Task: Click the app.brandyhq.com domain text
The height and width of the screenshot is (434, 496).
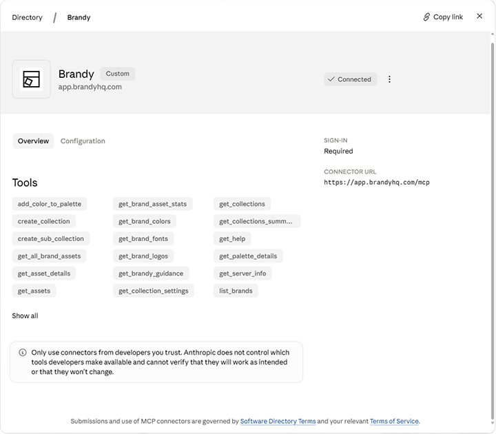Action: (x=90, y=87)
